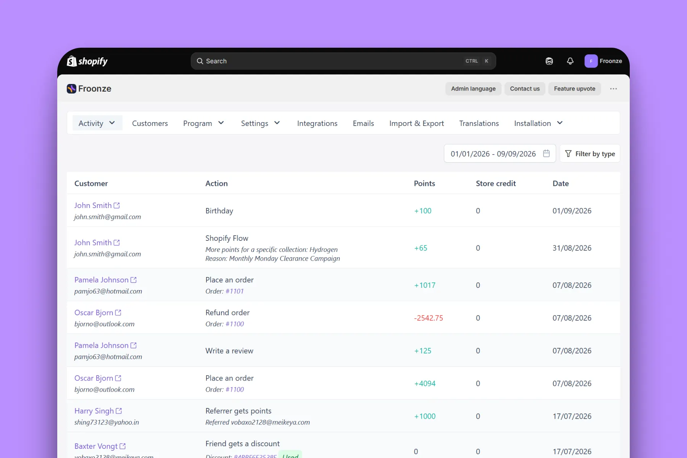687x458 pixels.
Task: Click the Contact us button
Action: point(525,89)
